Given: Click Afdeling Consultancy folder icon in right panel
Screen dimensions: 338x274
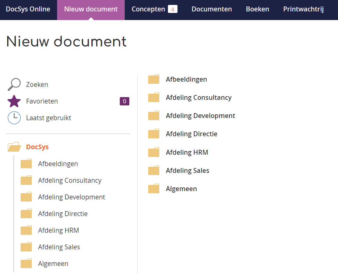Looking at the screenshot, I should 154,97.
